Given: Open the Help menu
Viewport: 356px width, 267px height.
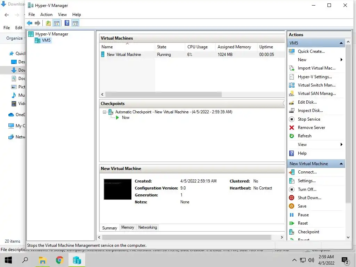Looking at the screenshot, I should click(x=76, y=15).
